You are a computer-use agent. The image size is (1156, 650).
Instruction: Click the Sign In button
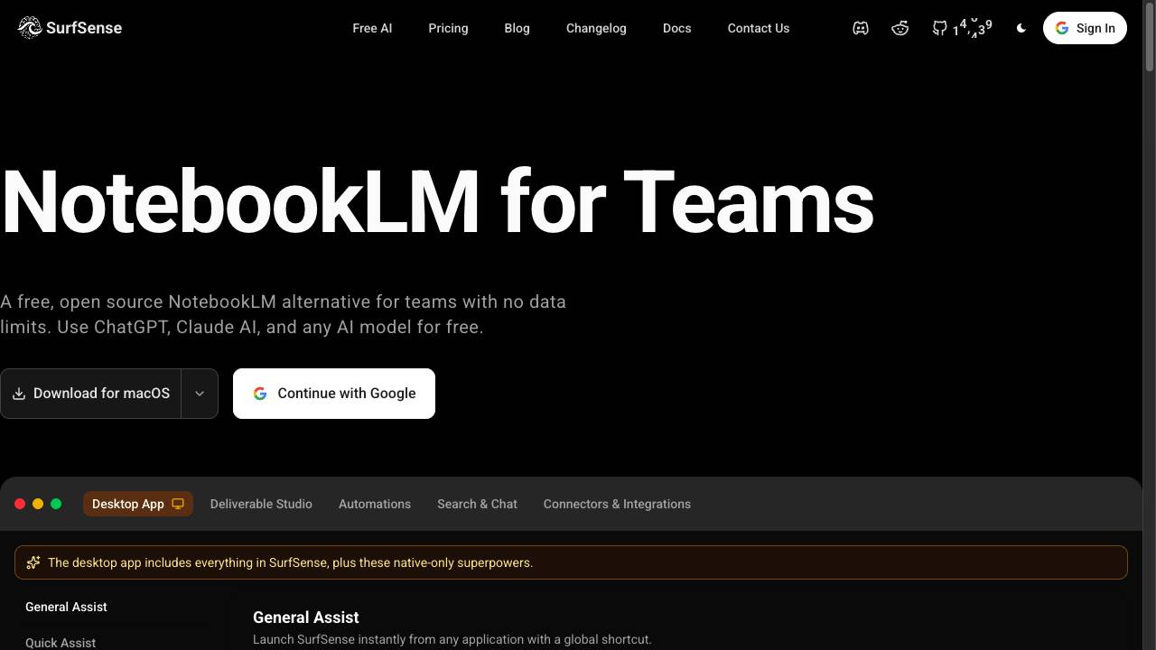1085,28
